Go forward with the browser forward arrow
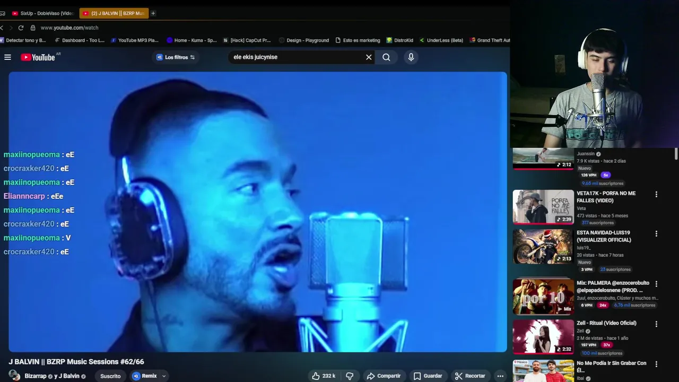This screenshot has height=382, width=679. (11, 28)
